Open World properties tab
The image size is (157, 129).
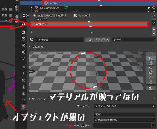[x=24, y=59]
